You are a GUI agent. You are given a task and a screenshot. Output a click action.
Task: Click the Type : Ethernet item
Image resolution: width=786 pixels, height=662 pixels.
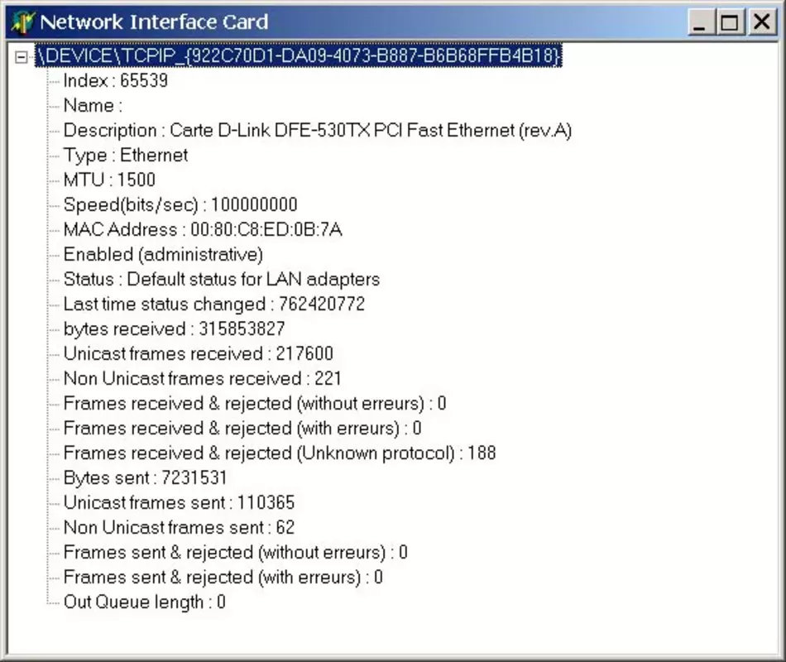click(125, 155)
